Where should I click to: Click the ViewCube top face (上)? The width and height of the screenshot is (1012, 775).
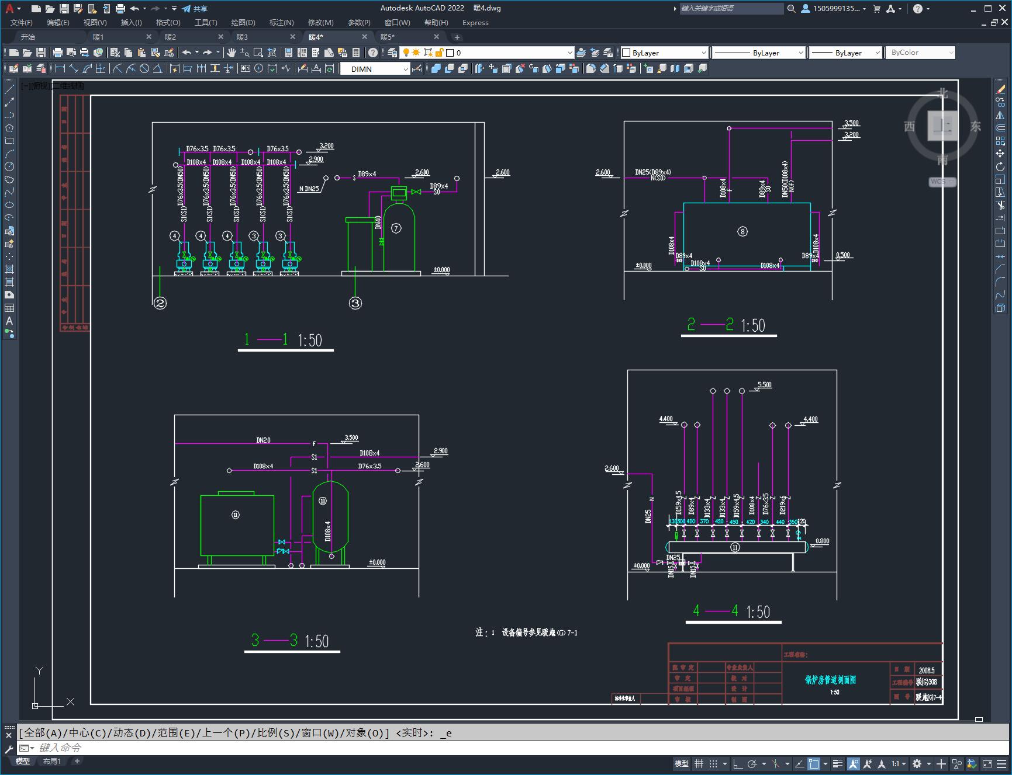(x=942, y=126)
